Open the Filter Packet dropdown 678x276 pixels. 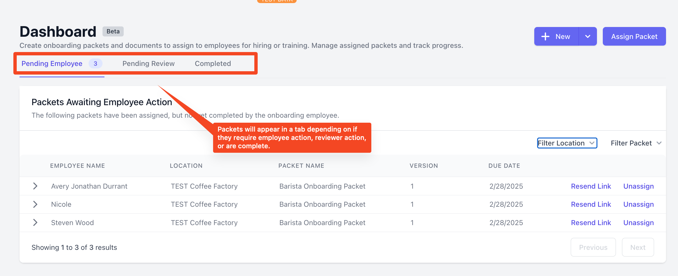(636, 143)
